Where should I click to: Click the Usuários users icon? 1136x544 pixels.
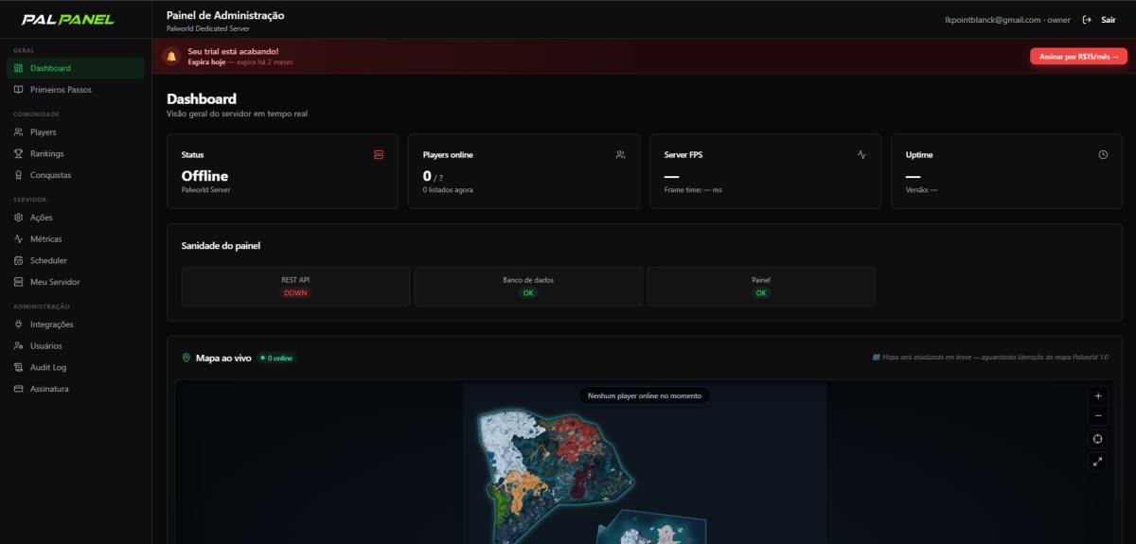(x=19, y=346)
